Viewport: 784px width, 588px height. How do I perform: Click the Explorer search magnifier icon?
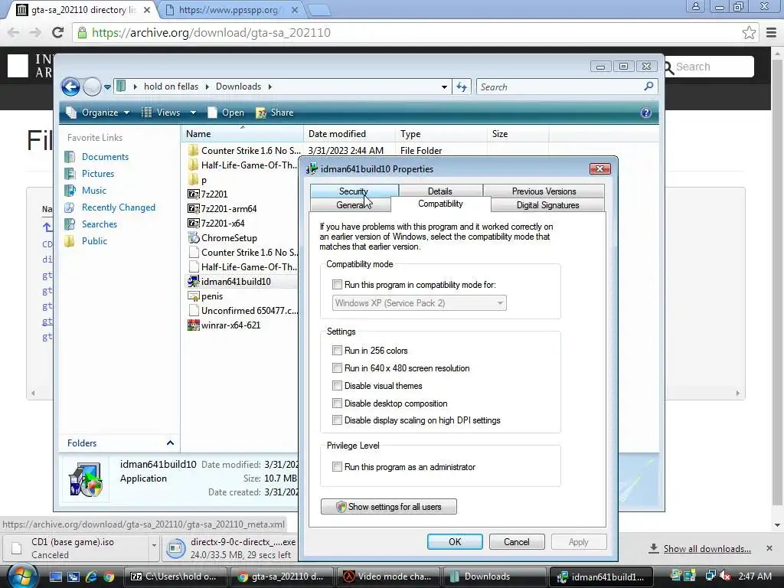(648, 87)
